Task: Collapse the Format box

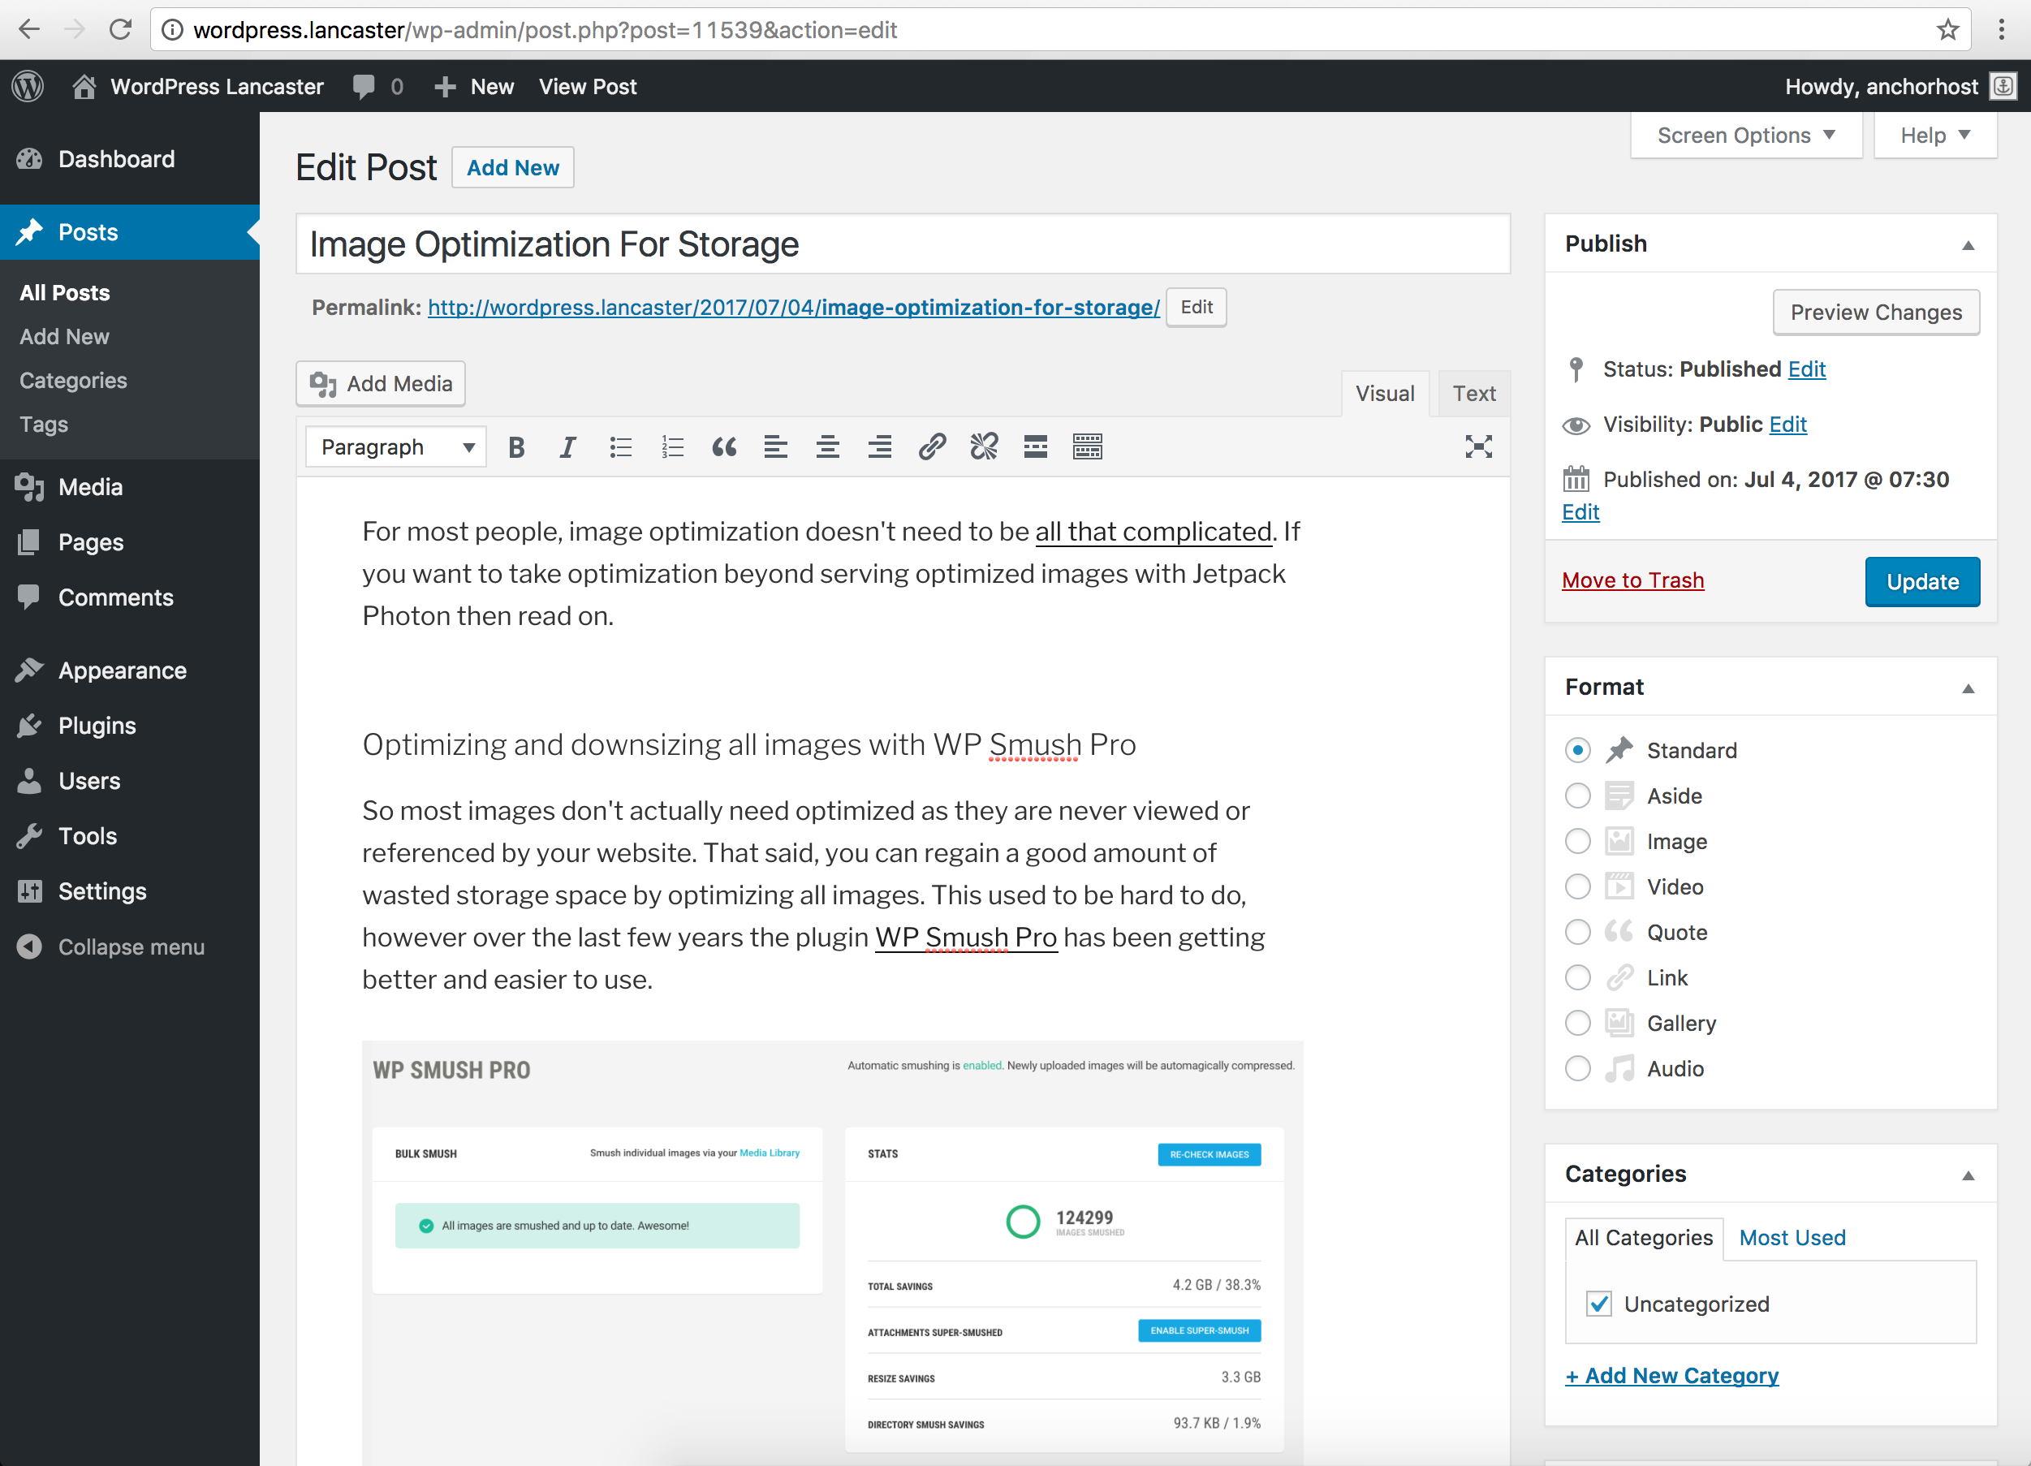Action: tap(1968, 688)
